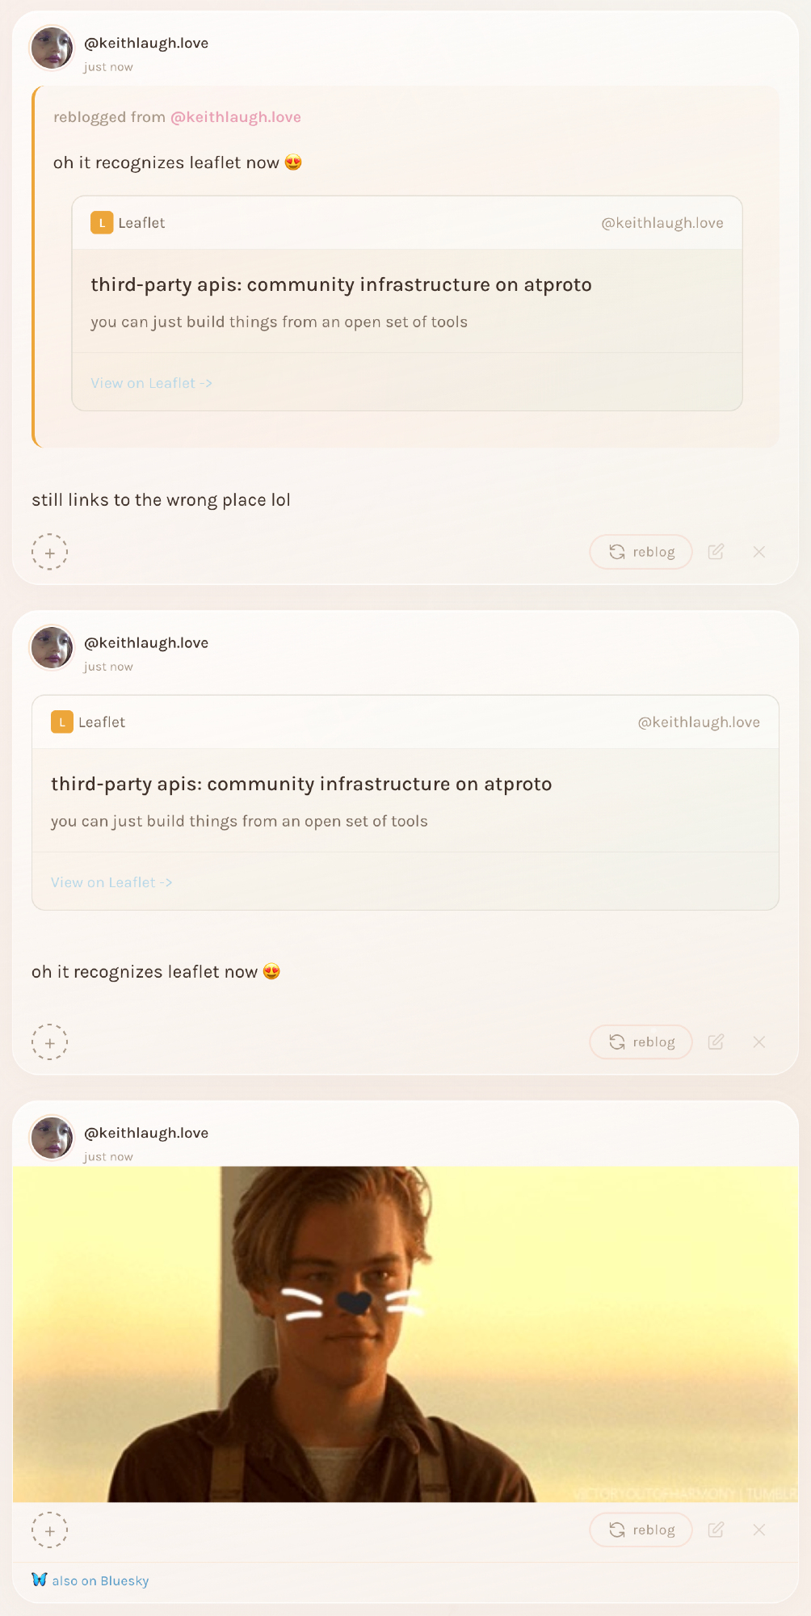
Task: Click the Leaflet logo icon in second post
Action: click(x=62, y=722)
